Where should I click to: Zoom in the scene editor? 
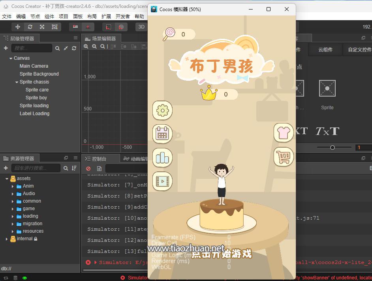[x=86, y=47]
